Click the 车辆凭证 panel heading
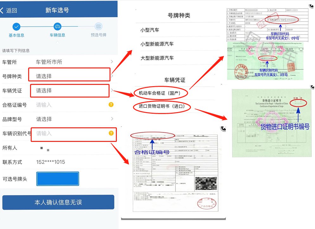The height and width of the screenshot is (229, 315). [175, 80]
